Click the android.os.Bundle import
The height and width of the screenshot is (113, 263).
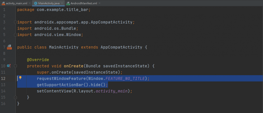(x=55, y=28)
